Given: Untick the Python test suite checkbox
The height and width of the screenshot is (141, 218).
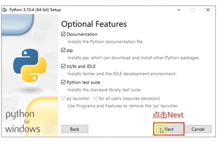Looking at the screenshot, I should (63, 82).
